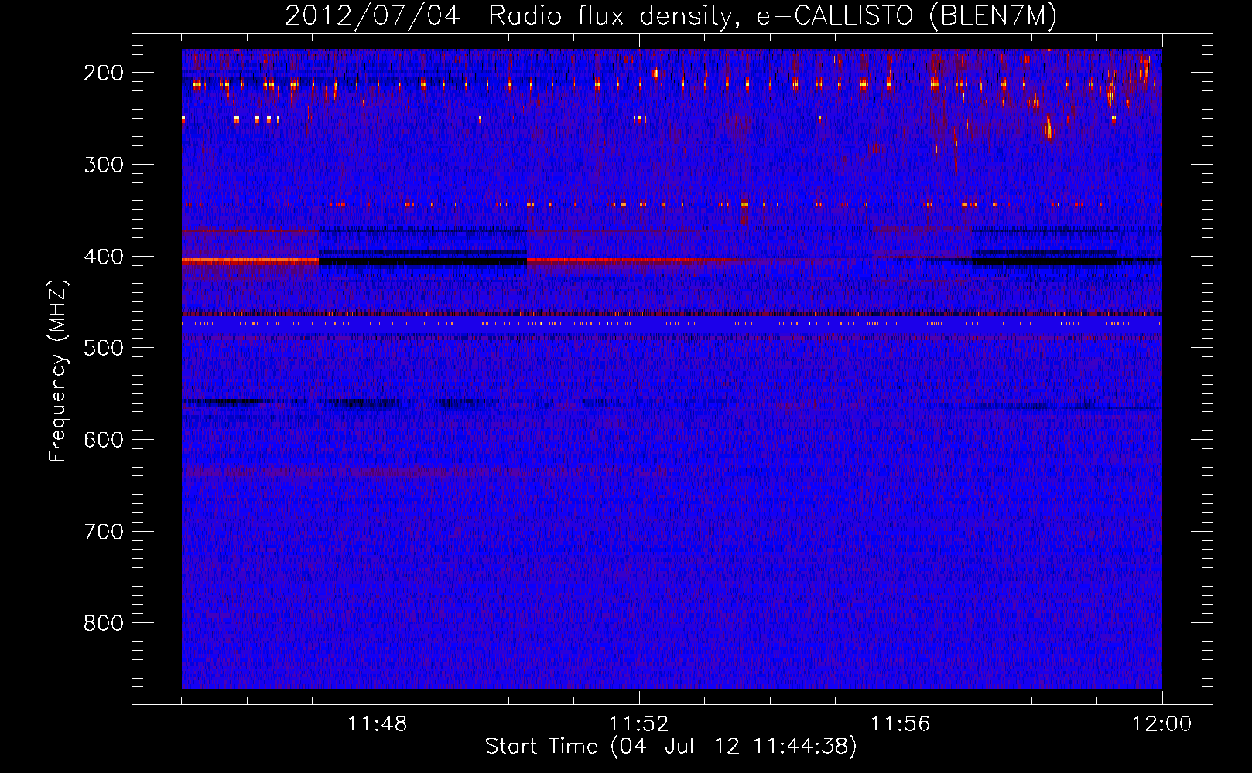Click the 'Frequency (MHZ)' y-axis label
The height and width of the screenshot is (773, 1252).
coord(57,371)
